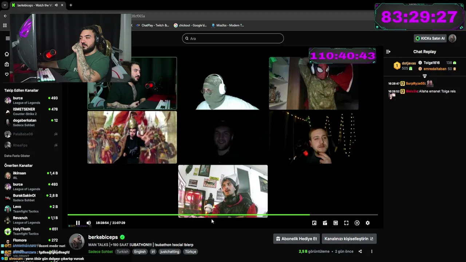The width and height of the screenshot is (466, 262).
Task: Click the 83:29:27 subathon timer overlay
Action: click(419, 17)
